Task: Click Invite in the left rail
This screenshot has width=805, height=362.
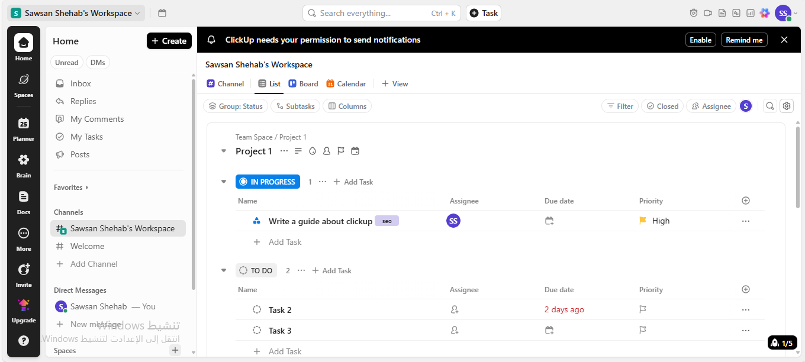Action: tap(24, 275)
